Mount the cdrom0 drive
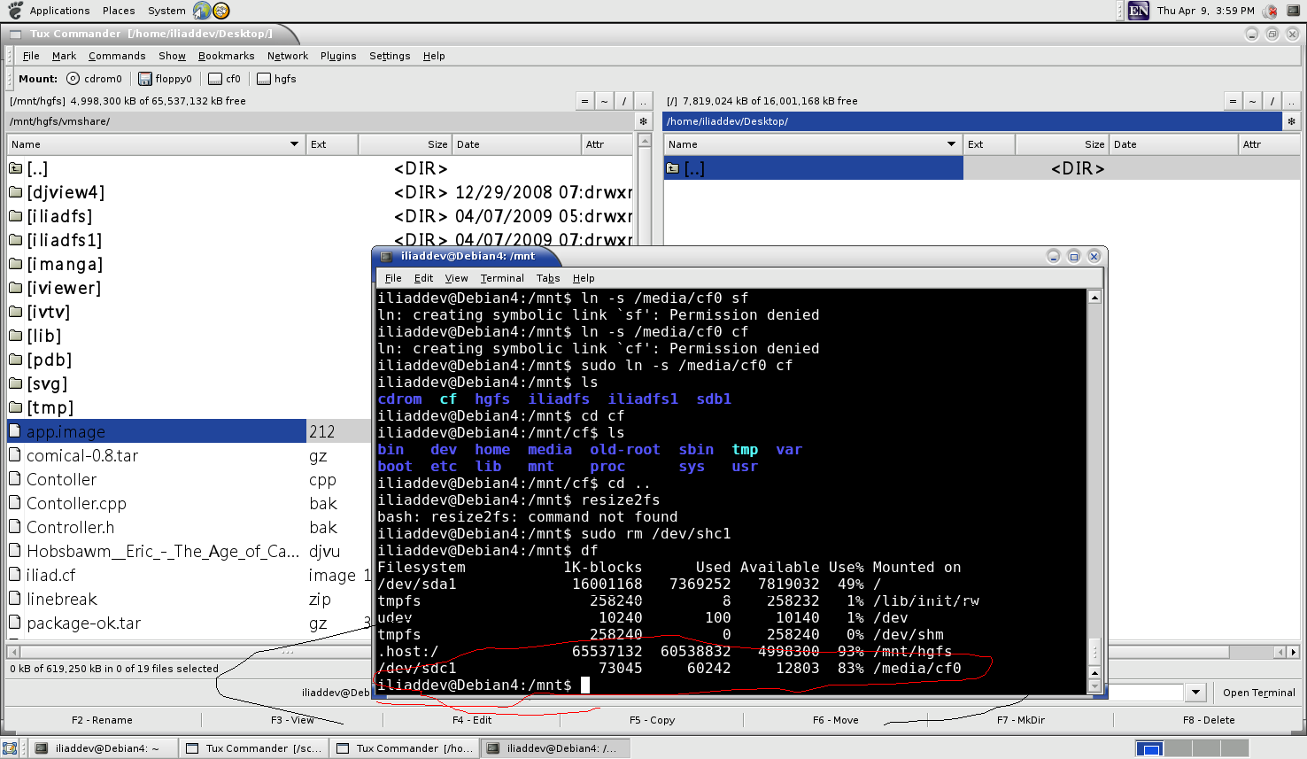 coord(94,79)
